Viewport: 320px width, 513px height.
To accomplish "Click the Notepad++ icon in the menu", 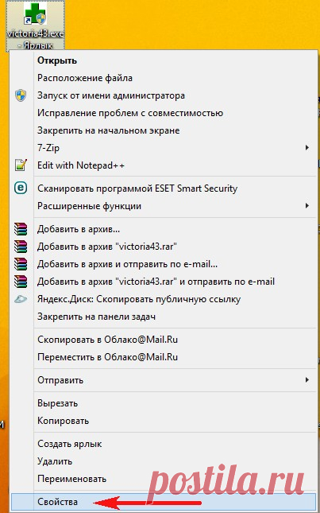I will click(x=21, y=165).
